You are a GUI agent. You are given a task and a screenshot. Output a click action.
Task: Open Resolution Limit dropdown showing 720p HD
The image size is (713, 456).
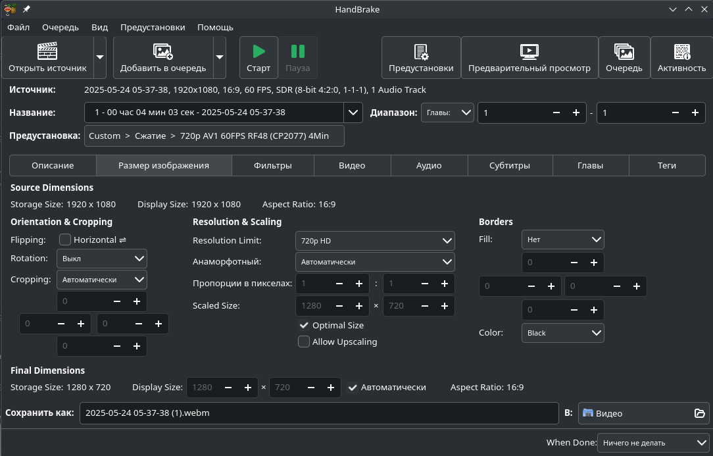375,241
